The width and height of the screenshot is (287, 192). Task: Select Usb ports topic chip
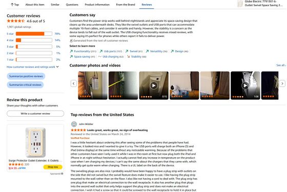tap(111, 51)
